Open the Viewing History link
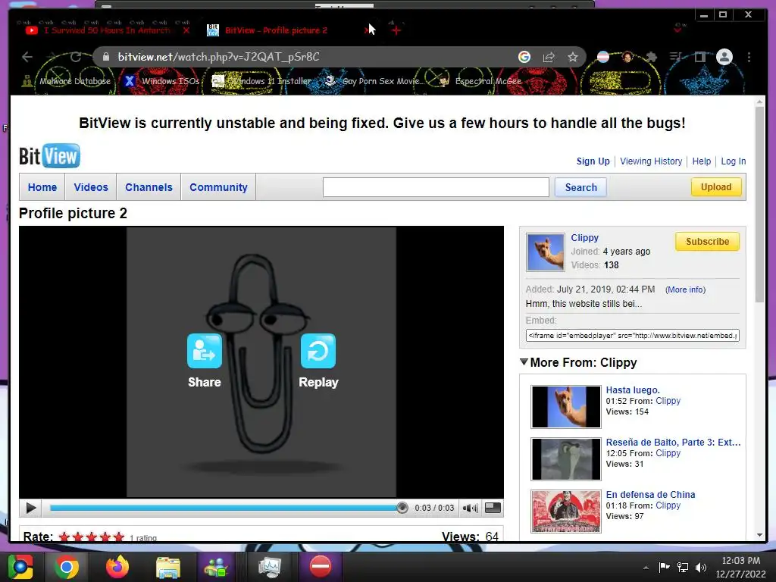The height and width of the screenshot is (582, 776). pos(651,161)
